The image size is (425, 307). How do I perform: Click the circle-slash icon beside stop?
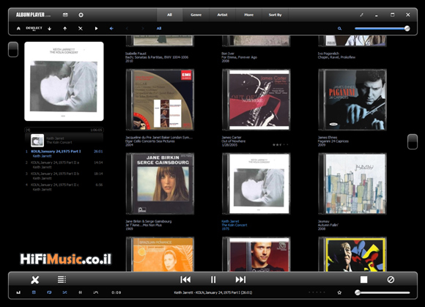(x=391, y=279)
